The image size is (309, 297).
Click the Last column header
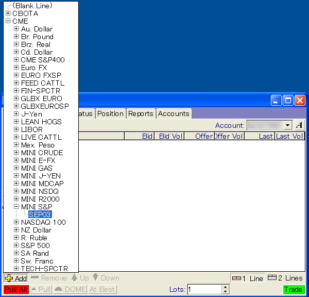click(x=260, y=136)
